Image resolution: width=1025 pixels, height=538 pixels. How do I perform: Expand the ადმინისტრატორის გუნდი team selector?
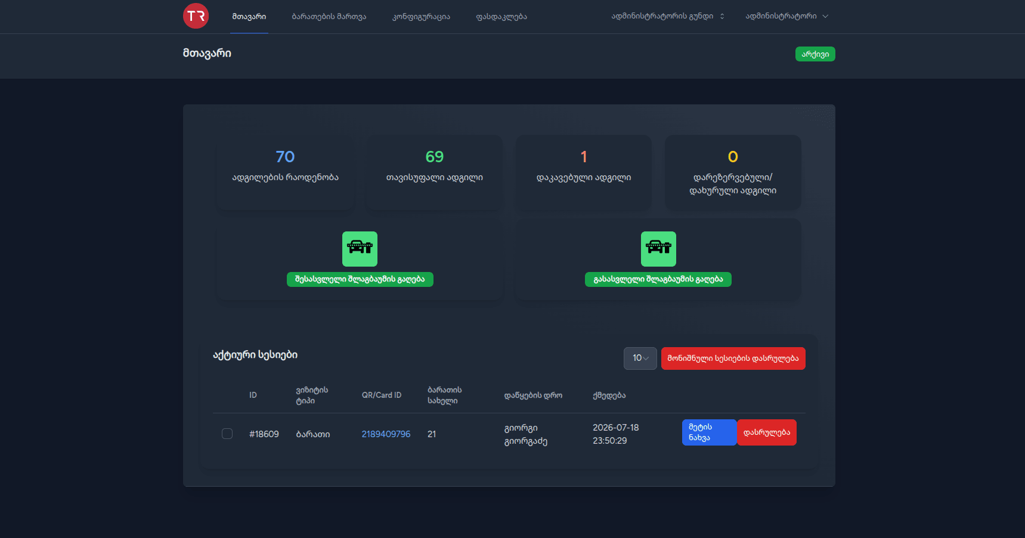[668, 16]
